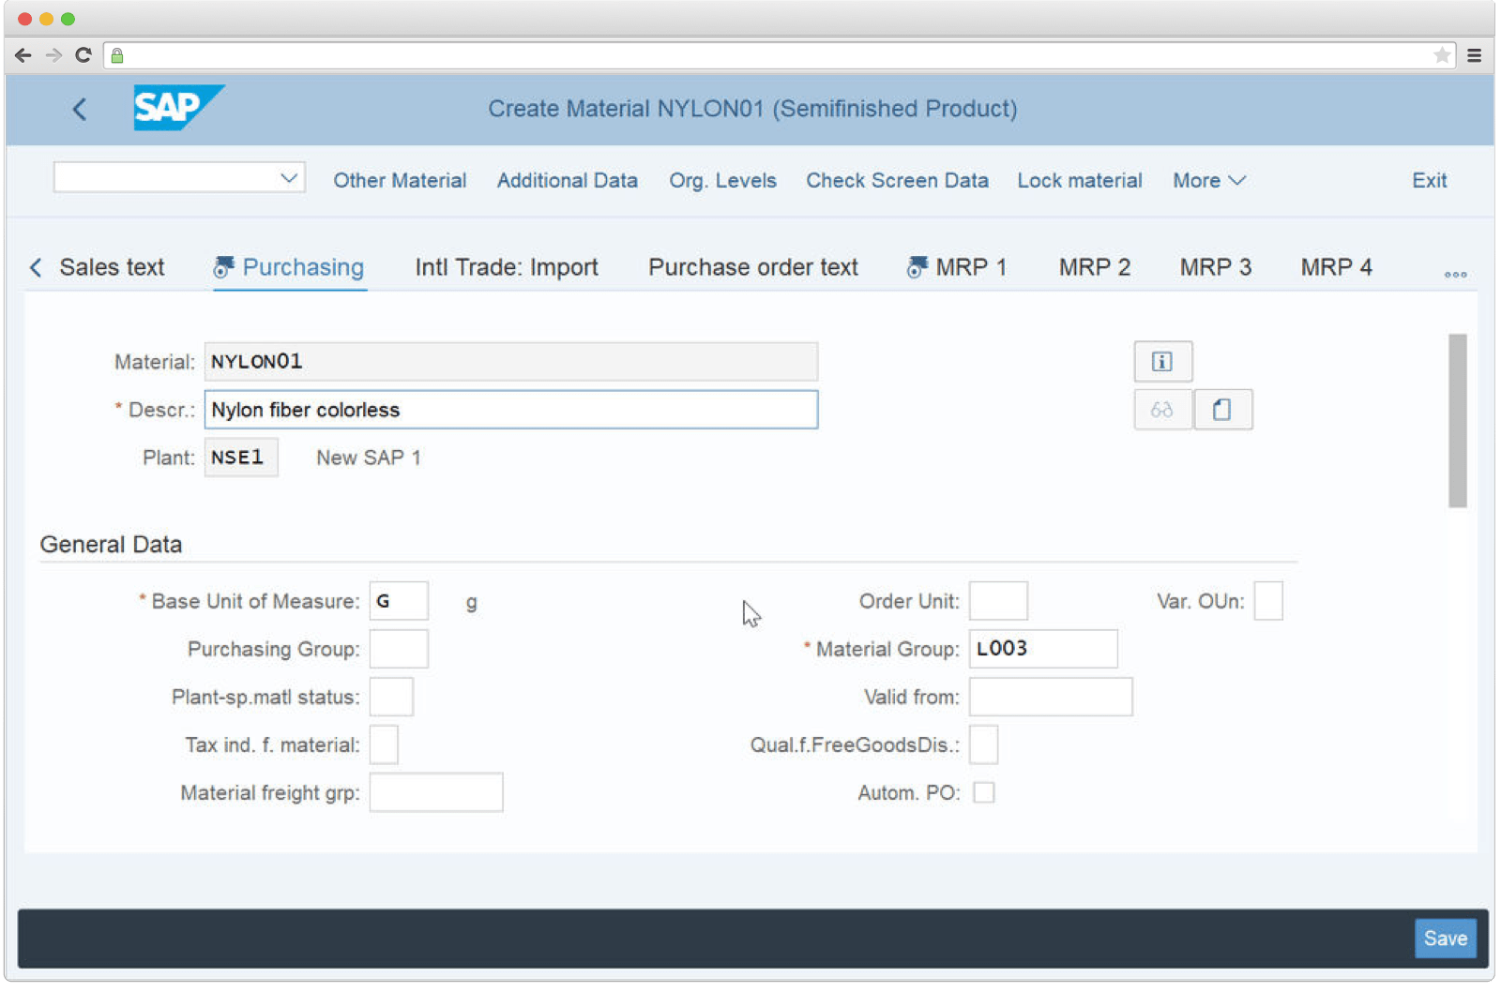This screenshot has height=992, width=1501.
Task: Open the MRP 4 tab
Action: pos(1336,267)
